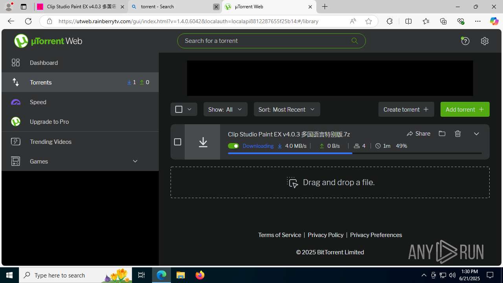
Task: Select Torrents in the sidebar
Action: (80, 82)
